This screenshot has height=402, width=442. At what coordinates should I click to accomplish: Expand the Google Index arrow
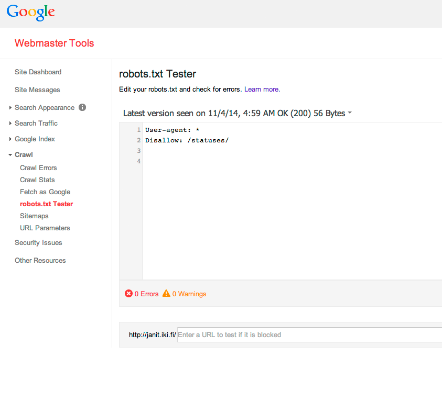(x=10, y=139)
